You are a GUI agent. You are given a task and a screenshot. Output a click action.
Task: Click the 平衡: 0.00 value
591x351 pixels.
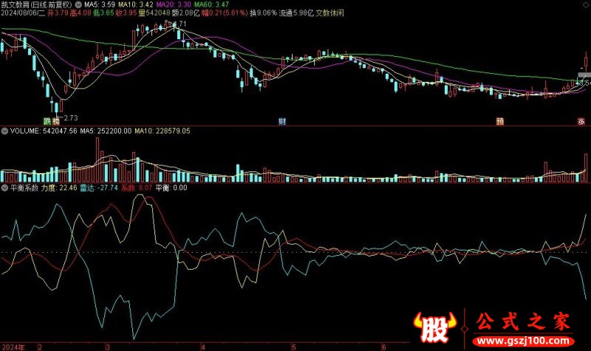pos(171,188)
